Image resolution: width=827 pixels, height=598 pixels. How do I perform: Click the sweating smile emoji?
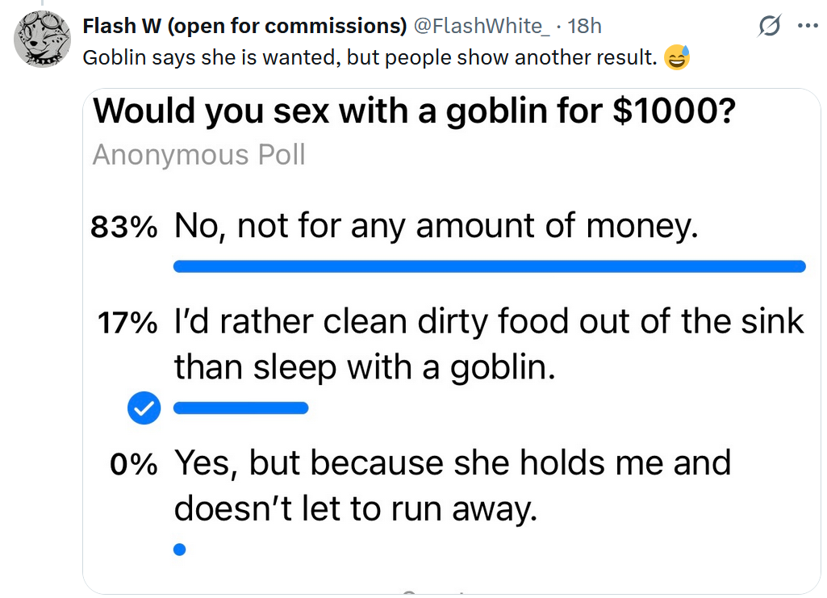click(677, 58)
